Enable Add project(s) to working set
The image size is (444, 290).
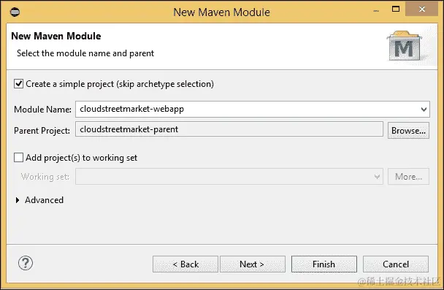click(19, 158)
